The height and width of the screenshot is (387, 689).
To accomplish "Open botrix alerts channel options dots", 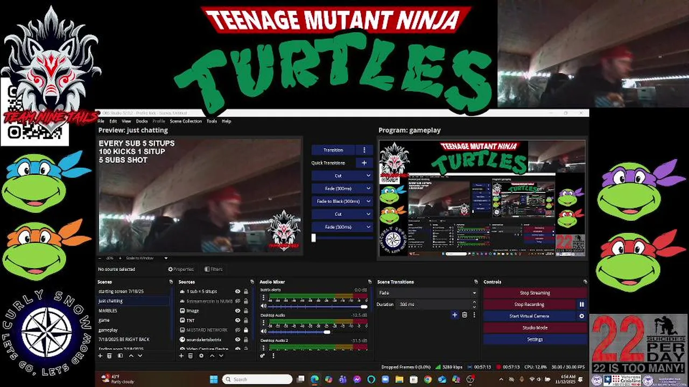I will [x=264, y=297].
